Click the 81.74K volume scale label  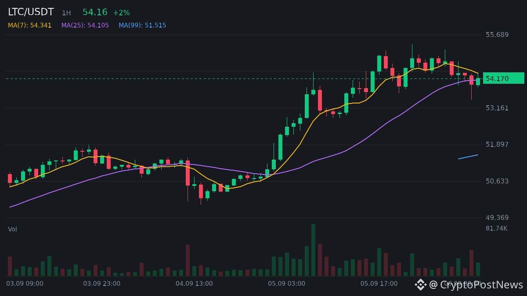click(x=496, y=228)
